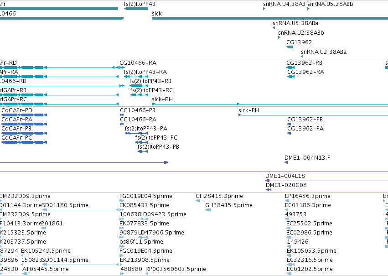Click EST RP003560603.5prime
The height and width of the screenshot is (276, 388).
tap(176, 270)
